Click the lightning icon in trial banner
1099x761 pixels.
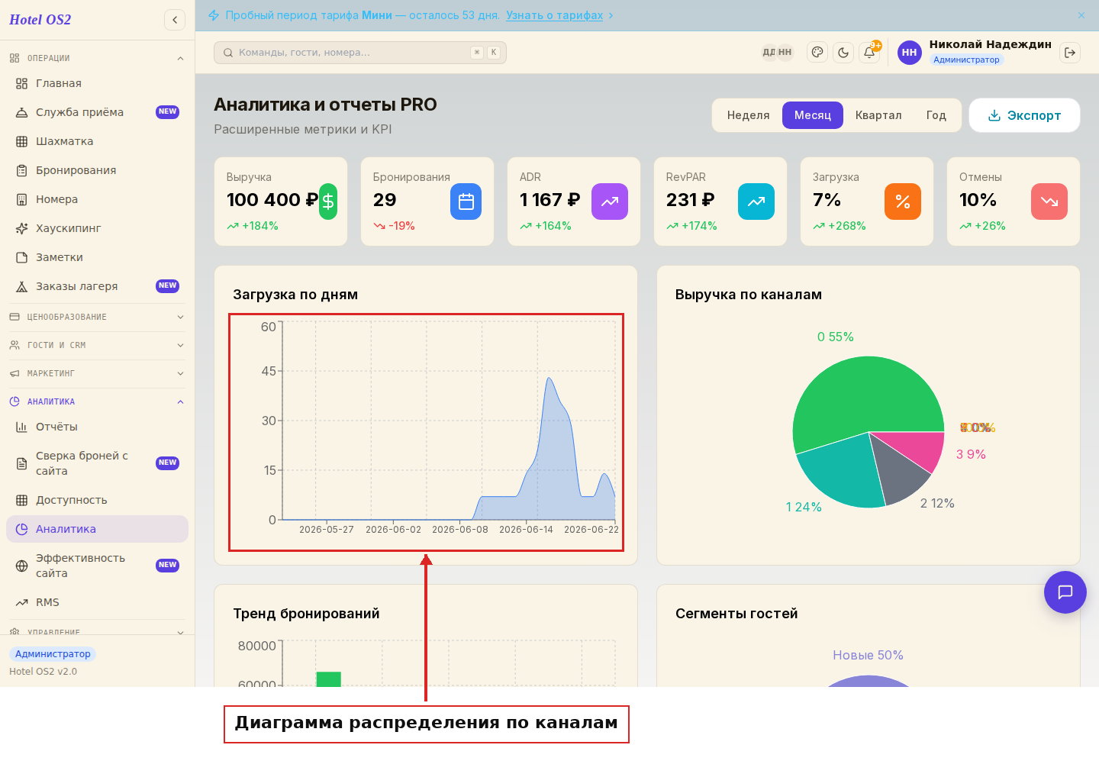(214, 15)
